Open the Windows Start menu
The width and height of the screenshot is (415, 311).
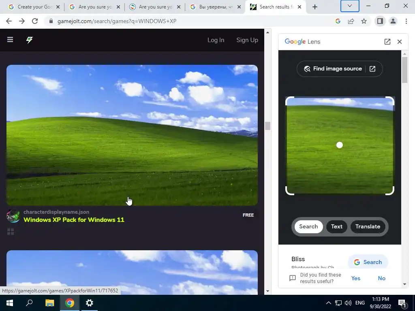point(10,303)
